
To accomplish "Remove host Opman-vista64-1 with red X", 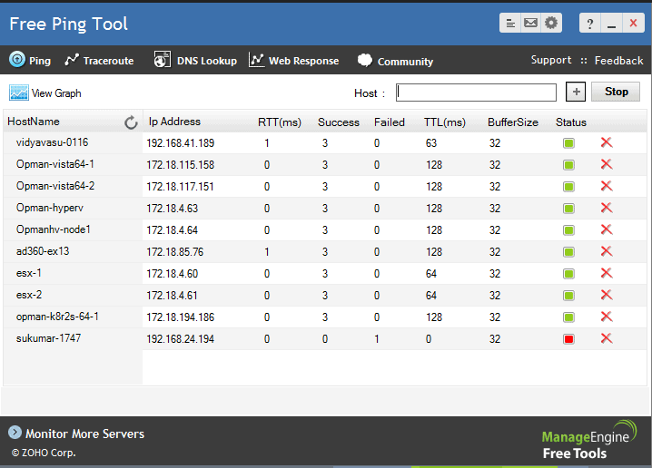I will click(x=607, y=164).
